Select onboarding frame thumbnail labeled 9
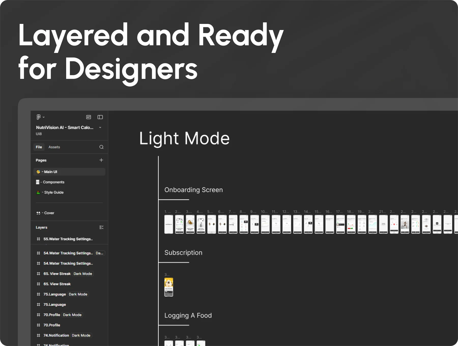 point(254,224)
